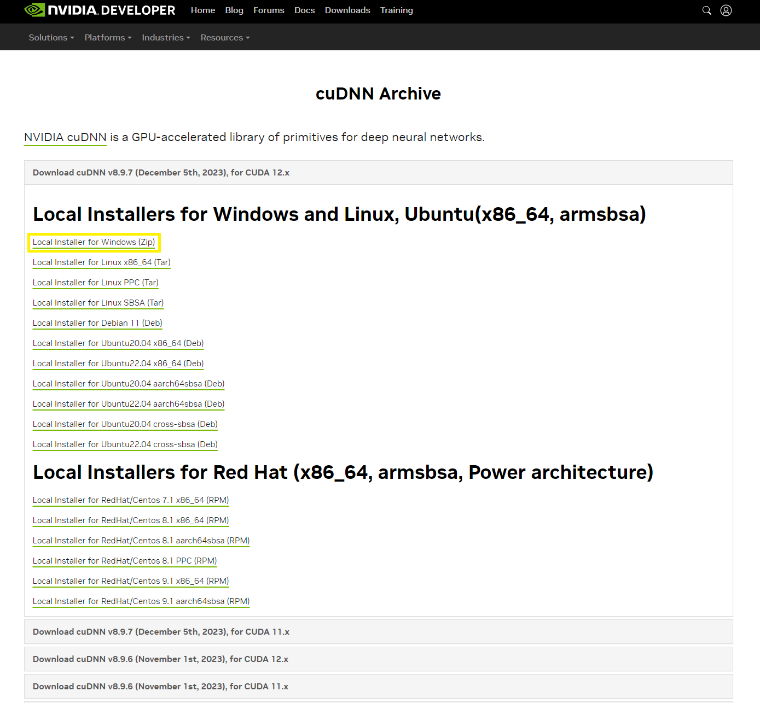The height and width of the screenshot is (703, 760).
Task: Expand cuDNN v8.9.6 for CUDA 12.x section
Action: tap(379, 659)
